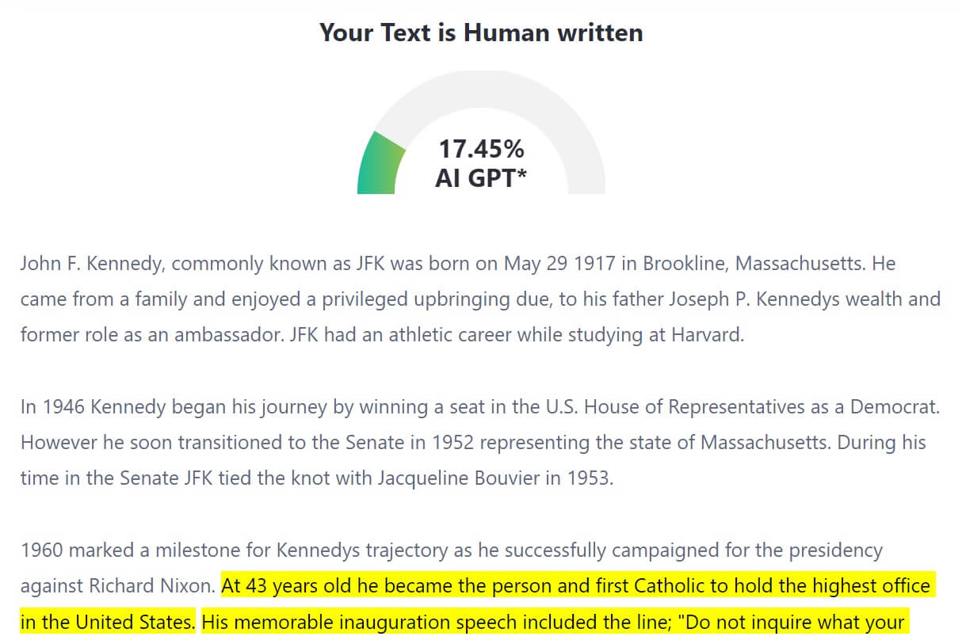
Task: Click the "AI GPT*" label in the gauge
Action: [481, 177]
